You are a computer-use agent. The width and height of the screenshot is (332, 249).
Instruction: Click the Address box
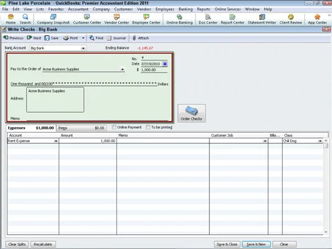click(x=55, y=100)
